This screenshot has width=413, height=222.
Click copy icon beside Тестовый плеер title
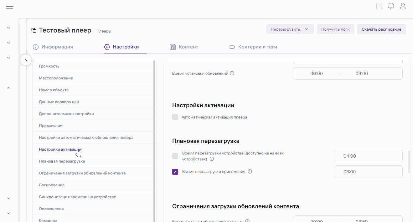coord(34,30)
